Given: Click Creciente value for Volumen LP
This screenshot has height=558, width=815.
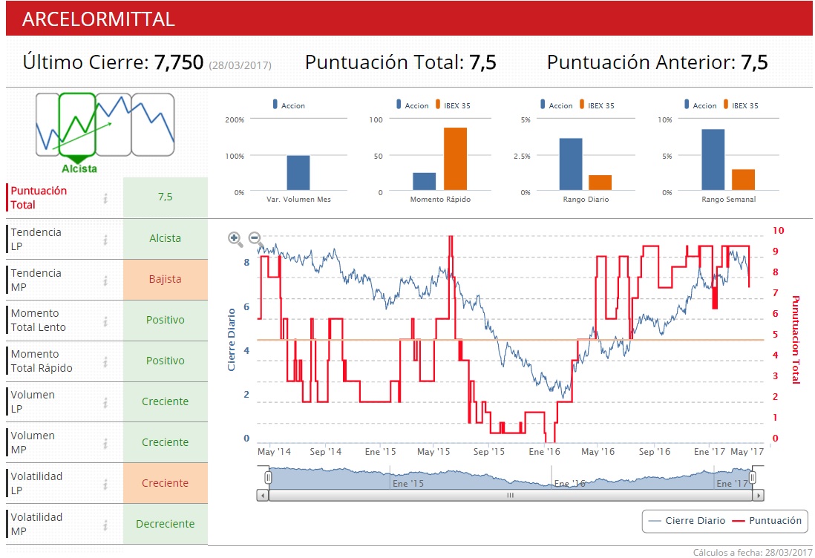Looking at the screenshot, I should pyautogui.click(x=166, y=401).
